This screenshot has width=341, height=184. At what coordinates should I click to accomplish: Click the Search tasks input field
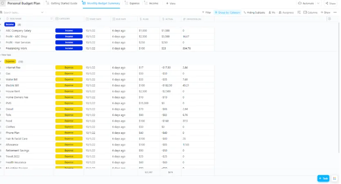point(22,12)
